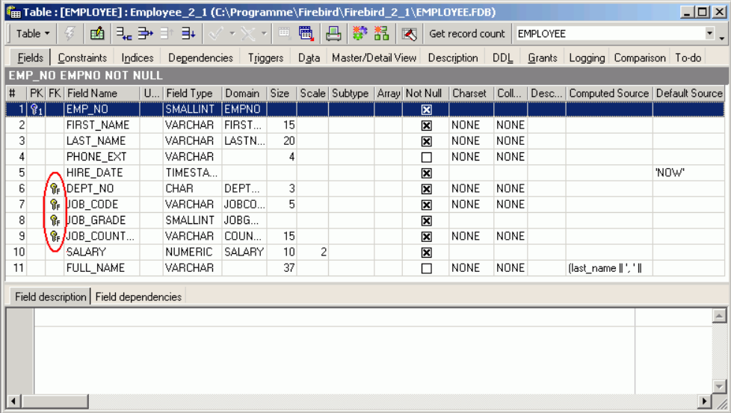Image resolution: width=731 pixels, height=413 pixels.
Task: Expand the EMPLOYEE table selector dropdown
Action: [x=709, y=34]
